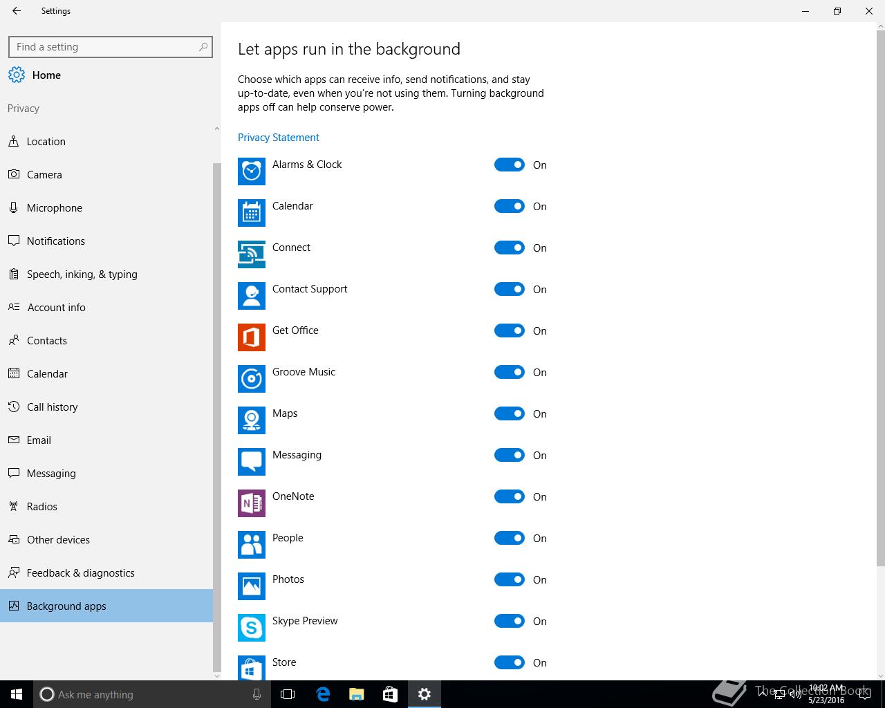
Task: Click the Find a setting search box
Action: coord(104,47)
